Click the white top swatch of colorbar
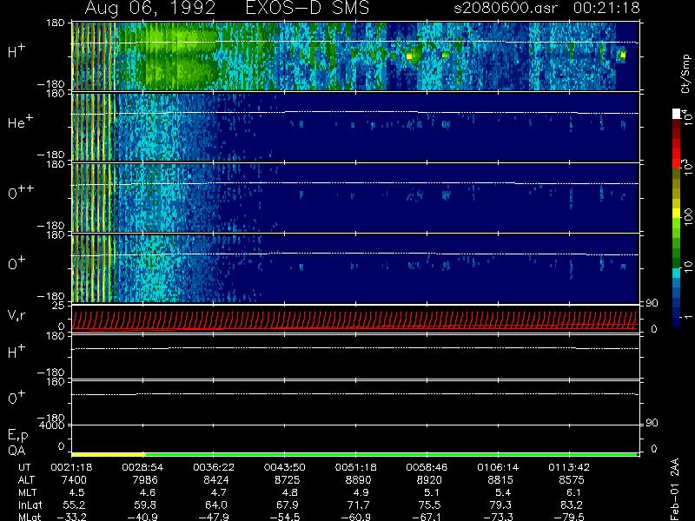This screenshot has width=695, height=521. point(677,114)
